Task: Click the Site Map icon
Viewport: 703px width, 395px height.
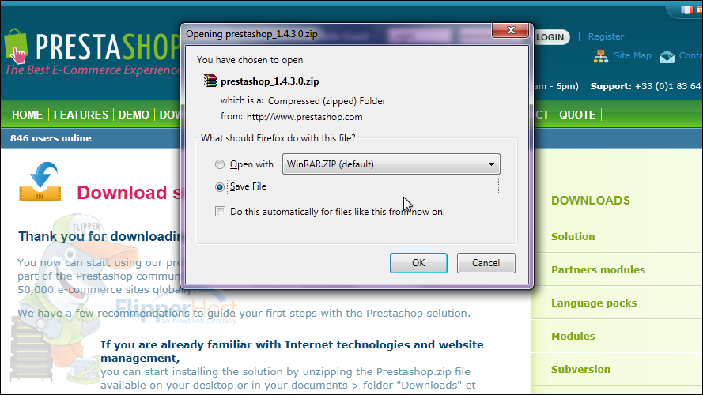Action: coord(601,56)
